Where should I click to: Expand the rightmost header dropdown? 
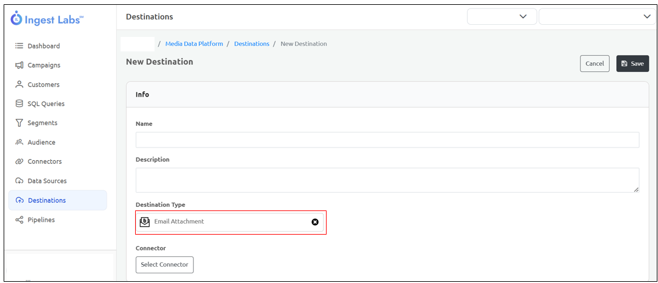coord(597,17)
